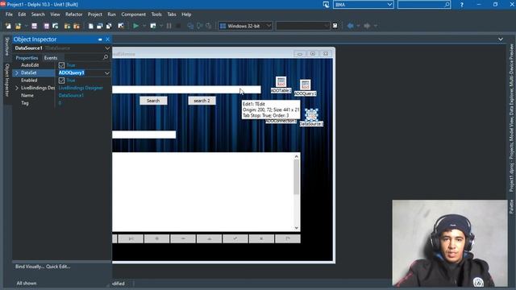Image resolution: width=516 pixels, height=290 pixels.
Task: Click the chevron at designer top-right
Action: 501,39
